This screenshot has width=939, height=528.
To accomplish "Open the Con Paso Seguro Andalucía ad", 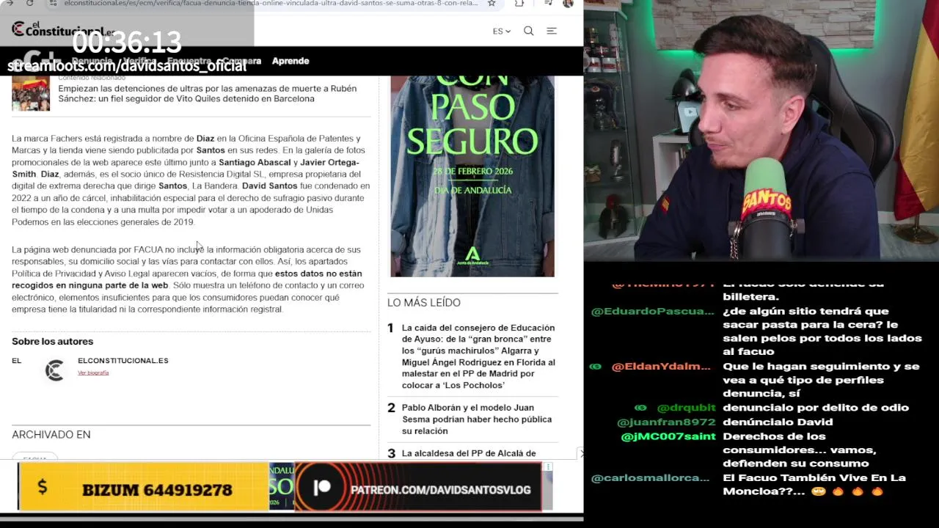I will pos(472,176).
